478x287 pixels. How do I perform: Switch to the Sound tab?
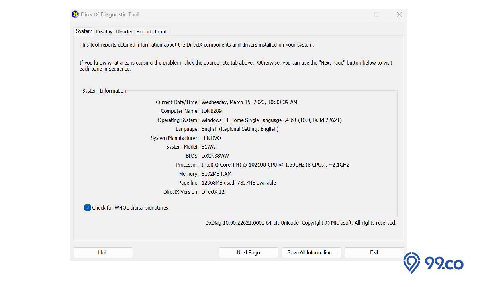coord(143,32)
